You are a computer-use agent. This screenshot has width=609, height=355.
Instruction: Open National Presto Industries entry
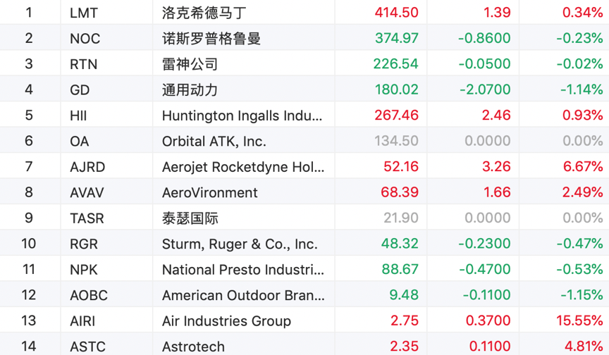pyautogui.click(x=243, y=270)
